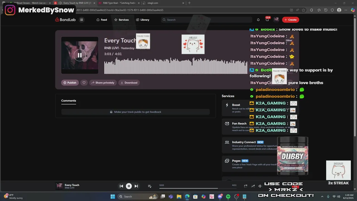Open the Services menu
This screenshot has height=201, width=357.
tap(122, 20)
